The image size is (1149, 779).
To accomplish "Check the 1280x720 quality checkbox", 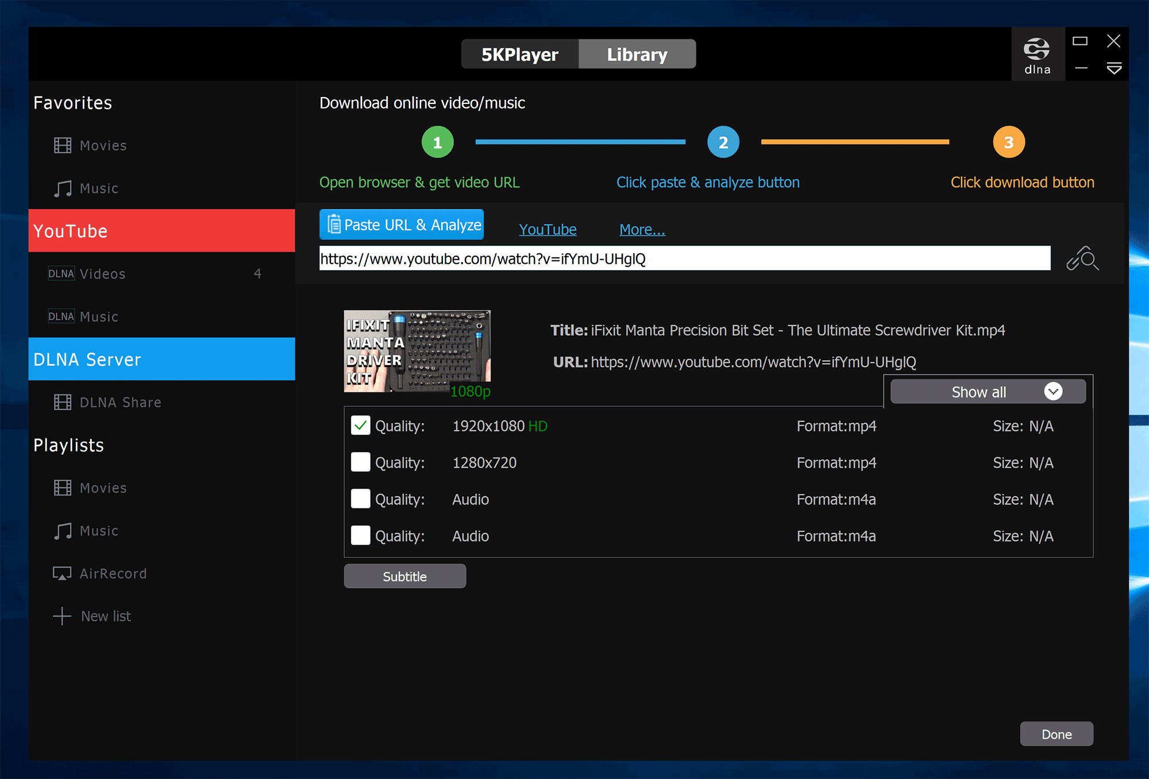I will click(360, 462).
